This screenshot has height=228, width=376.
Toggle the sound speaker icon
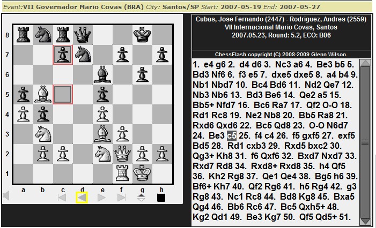coord(6,196)
